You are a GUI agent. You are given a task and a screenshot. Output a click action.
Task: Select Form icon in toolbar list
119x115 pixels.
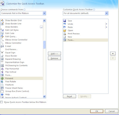point(65,40)
